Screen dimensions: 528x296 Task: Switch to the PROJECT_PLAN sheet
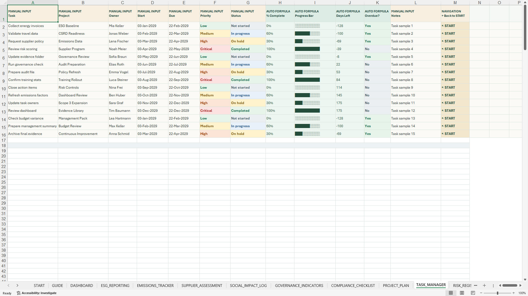(396, 286)
